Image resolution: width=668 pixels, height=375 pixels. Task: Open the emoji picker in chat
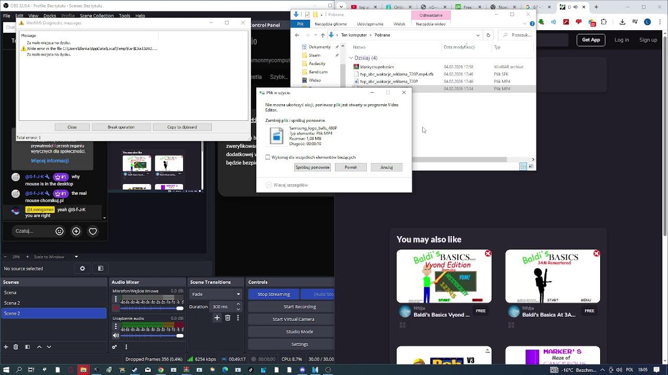pyautogui.click(x=59, y=231)
